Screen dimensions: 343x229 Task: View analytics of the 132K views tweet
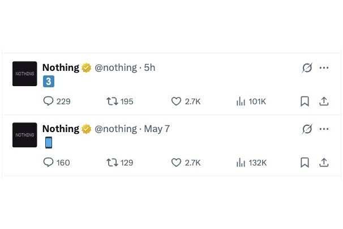pos(241,163)
